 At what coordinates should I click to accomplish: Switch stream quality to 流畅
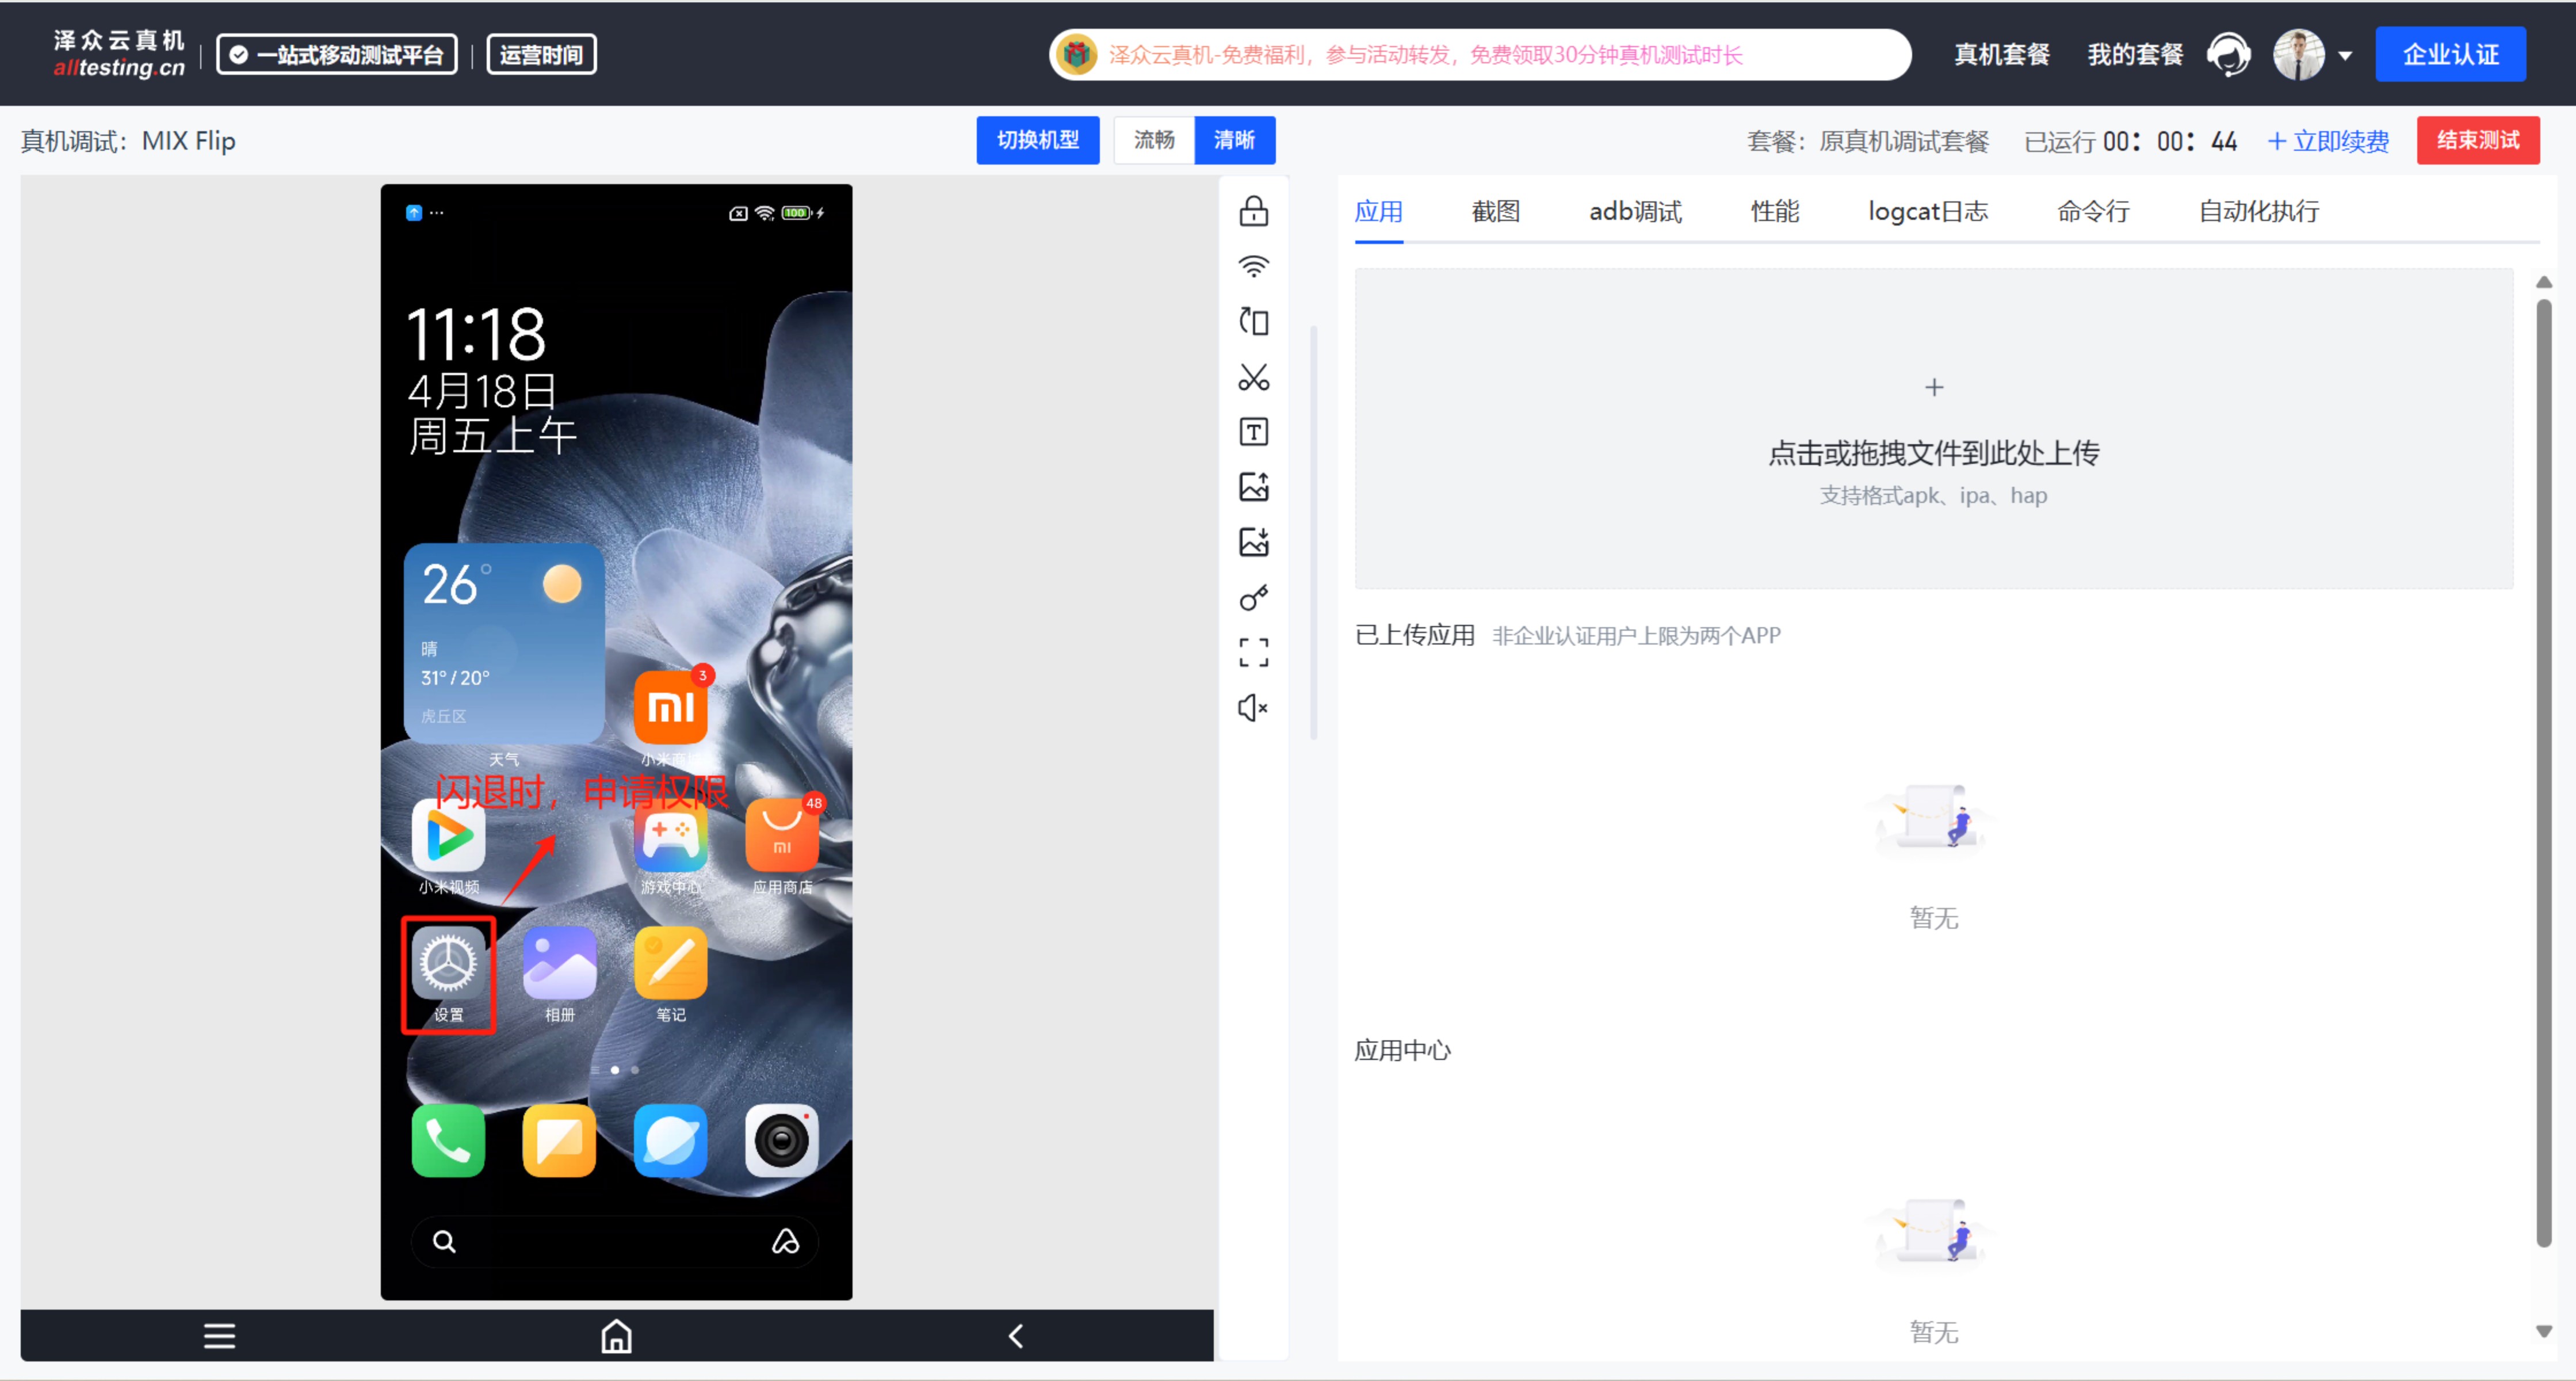click(x=1154, y=140)
